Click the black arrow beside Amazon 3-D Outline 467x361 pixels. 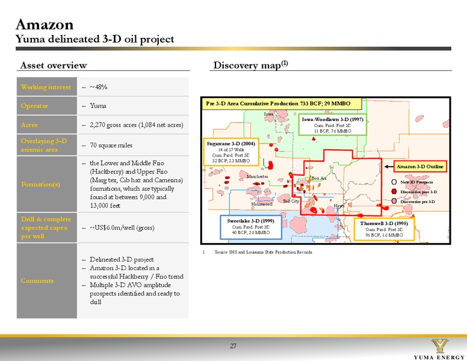point(389,167)
